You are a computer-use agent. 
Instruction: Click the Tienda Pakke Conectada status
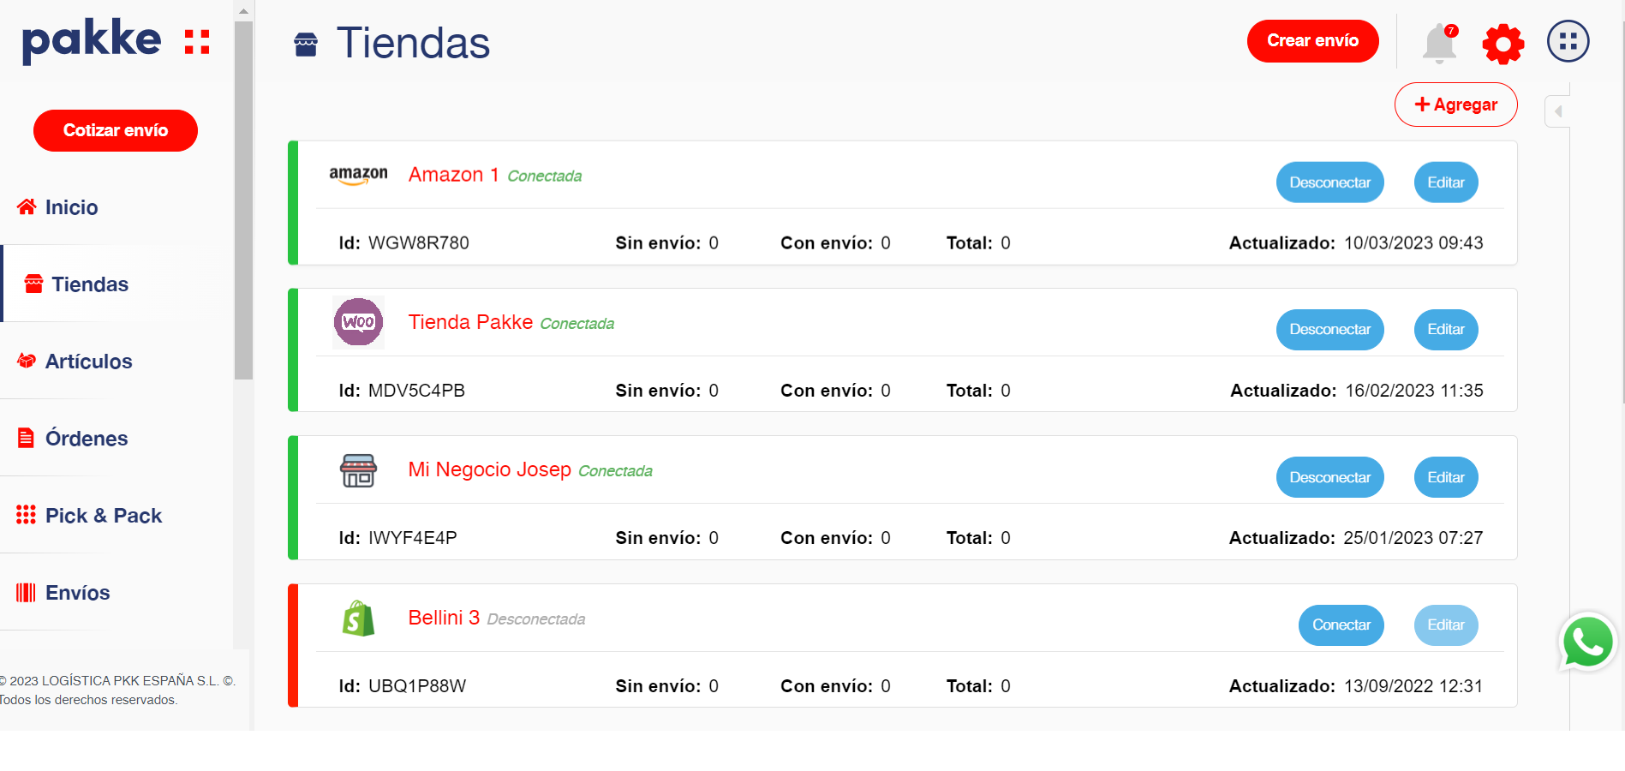[x=577, y=324]
